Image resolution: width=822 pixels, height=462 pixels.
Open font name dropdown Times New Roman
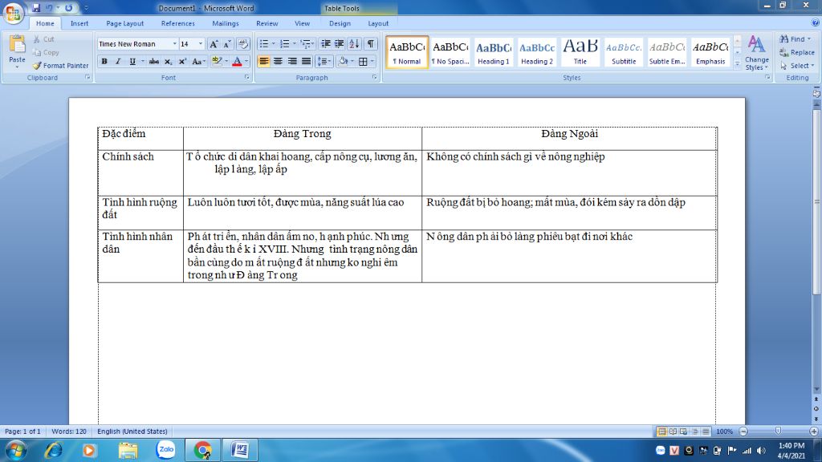pyautogui.click(x=174, y=44)
